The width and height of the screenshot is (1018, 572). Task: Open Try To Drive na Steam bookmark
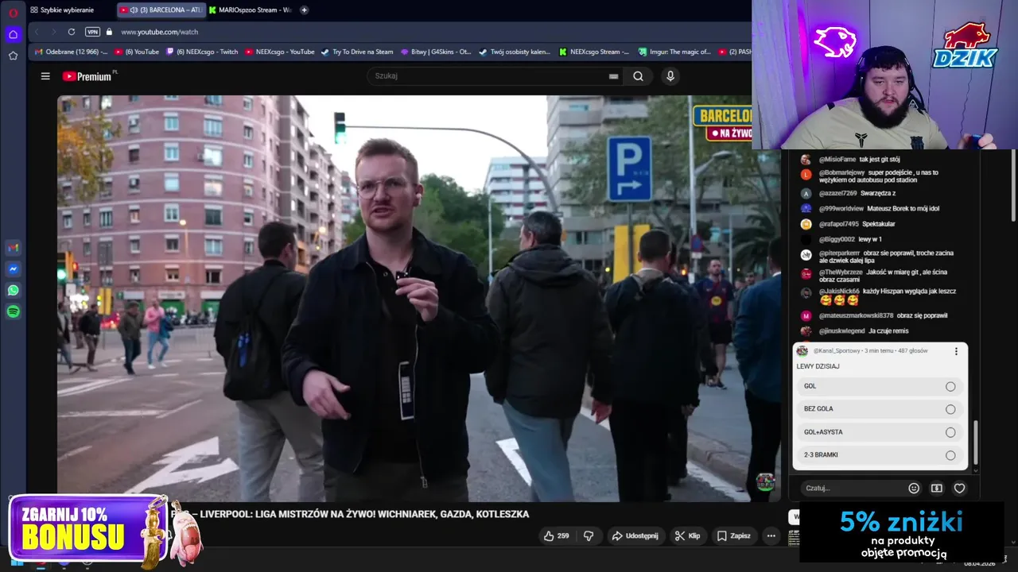pyautogui.click(x=356, y=52)
